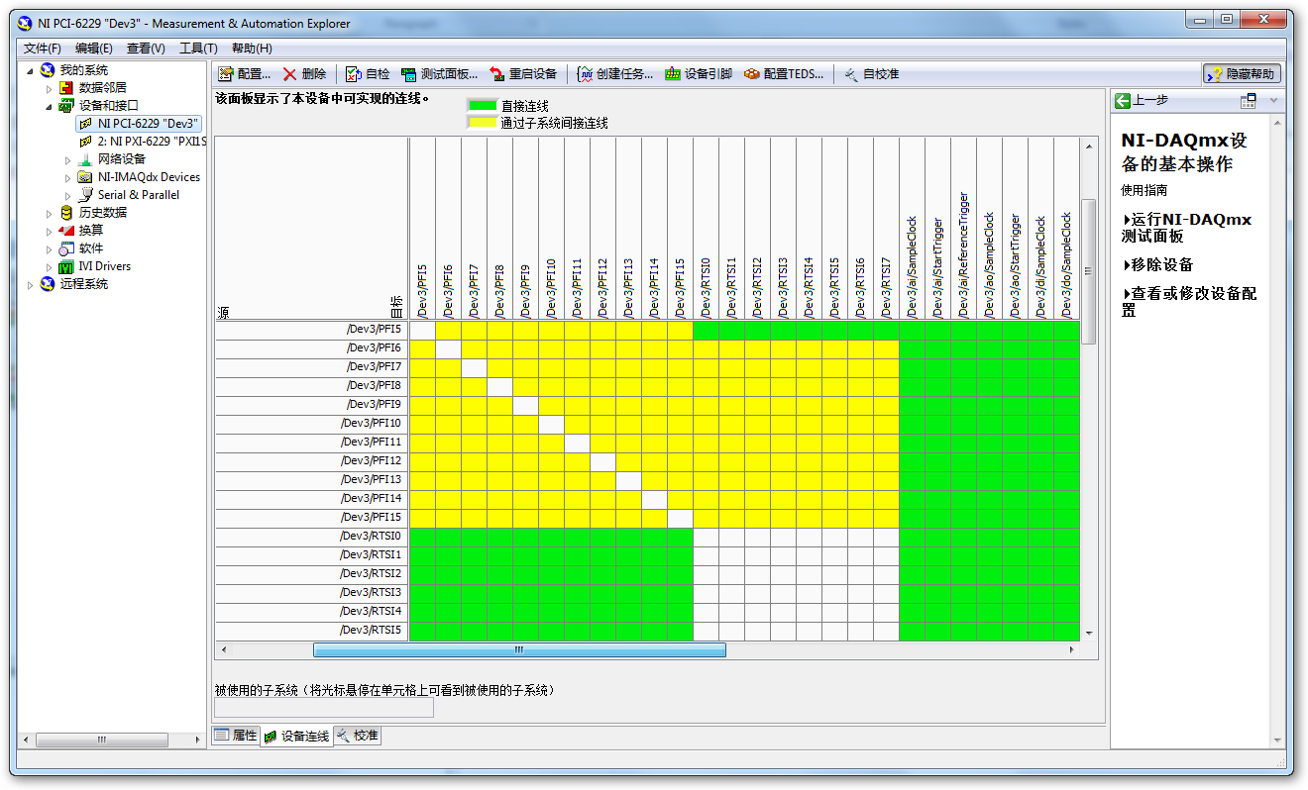Expand the 数据邻居 tree node
This screenshot has height=790, width=1308.
tap(49, 88)
